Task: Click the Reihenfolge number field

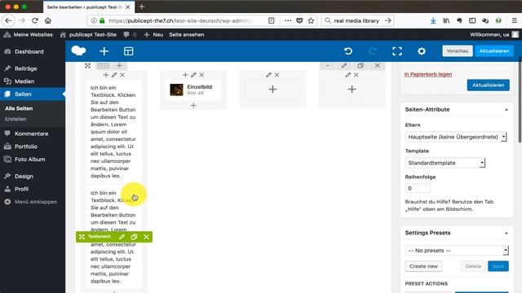Action: pyautogui.click(x=418, y=188)
